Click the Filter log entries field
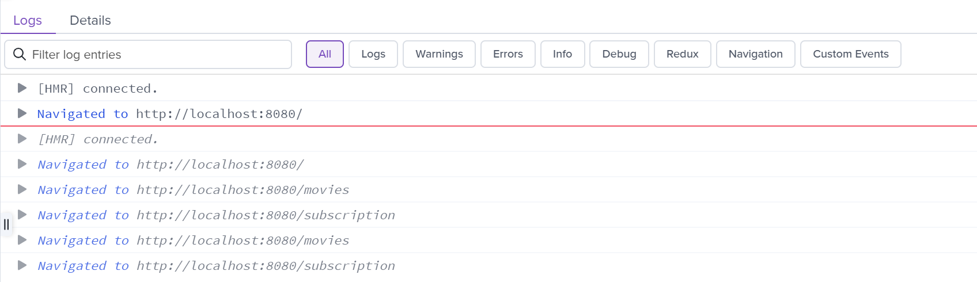Image resolution: width=977 pixels, height=282 pixels. pos(148,54)
